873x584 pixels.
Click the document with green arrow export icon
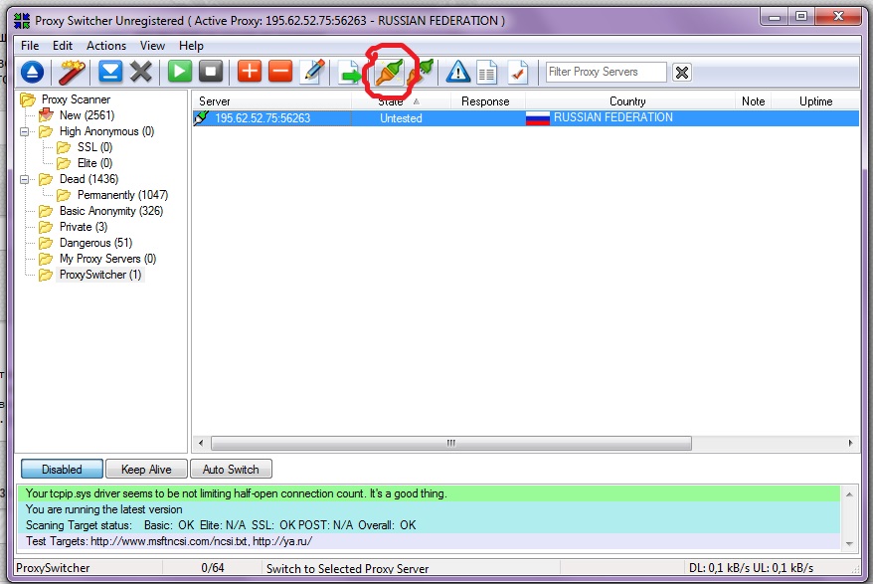coord(350,73)
